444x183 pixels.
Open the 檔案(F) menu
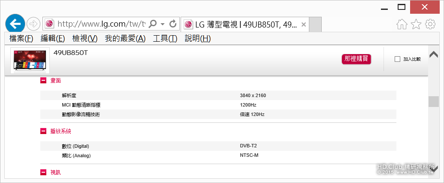21,39
